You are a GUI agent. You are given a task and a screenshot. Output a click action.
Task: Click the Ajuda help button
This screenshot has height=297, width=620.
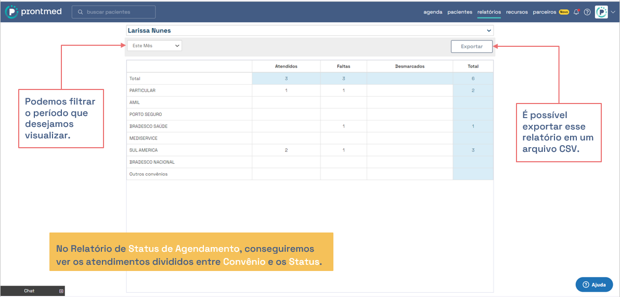click(x=594, y=285)
